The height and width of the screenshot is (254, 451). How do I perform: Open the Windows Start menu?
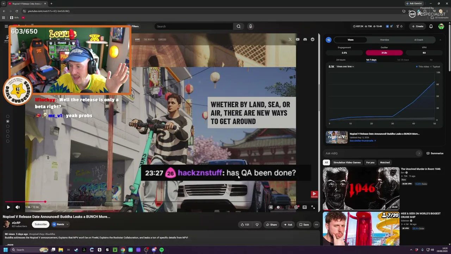(x=5, y=250)
